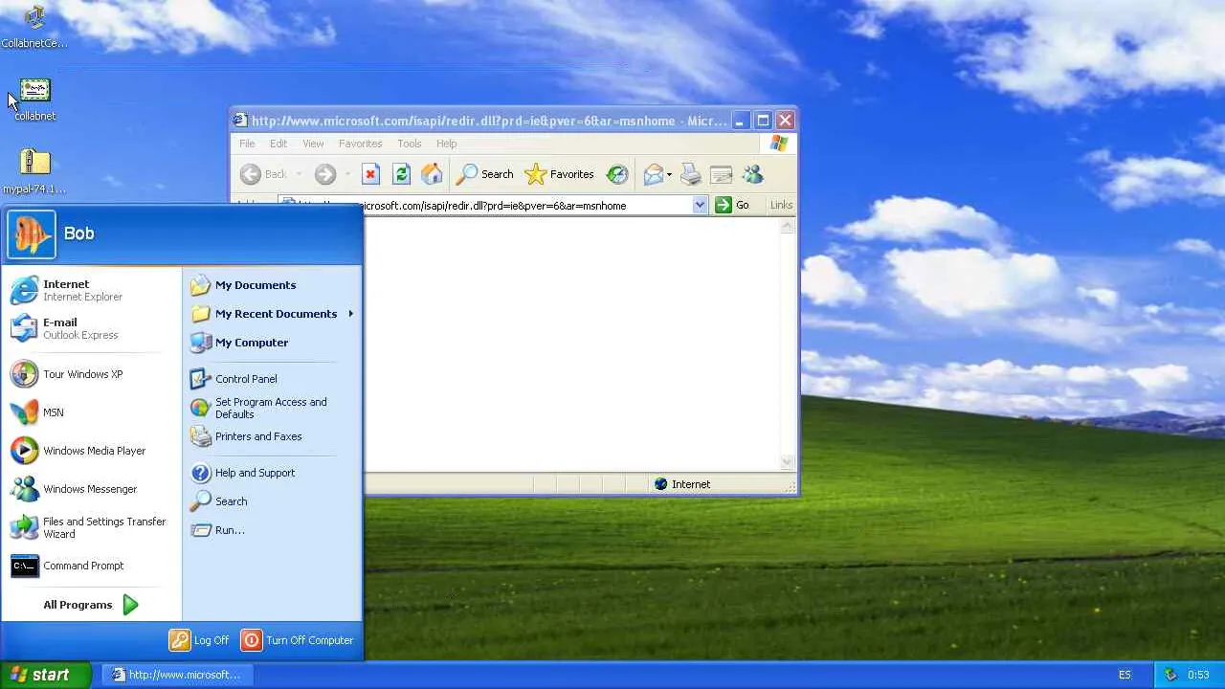Click the Internet zone in IE status bar
The height and width of the screenshot is (689, 1225).
coord(682,484)
